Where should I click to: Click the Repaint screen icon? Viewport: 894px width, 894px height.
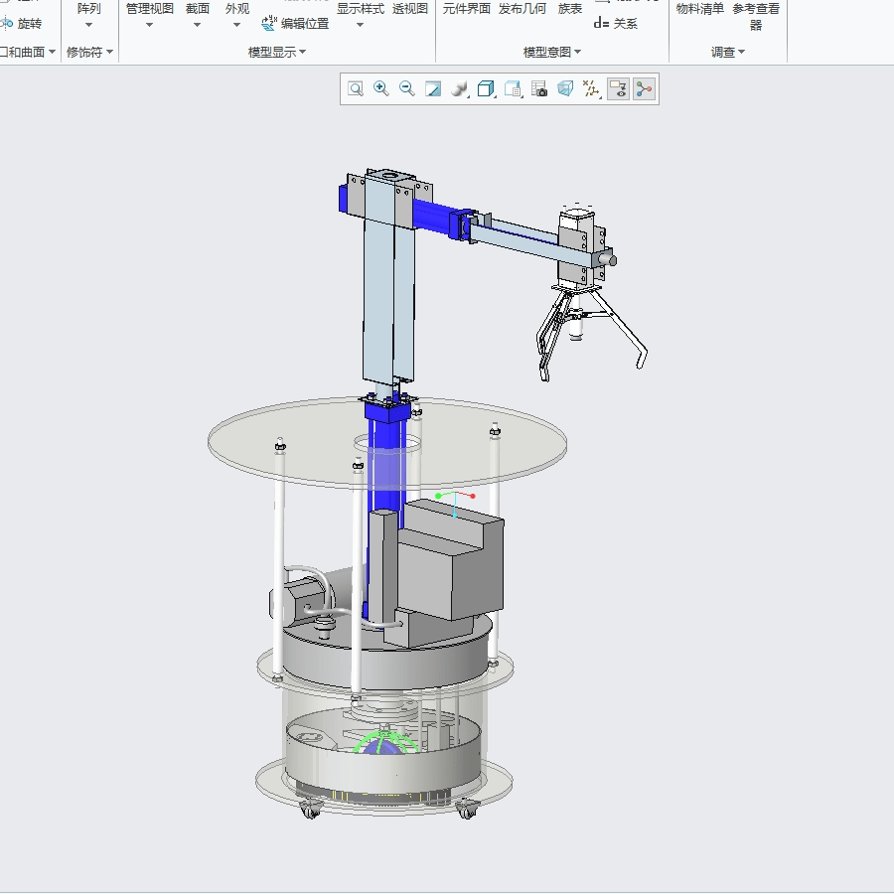433,89
